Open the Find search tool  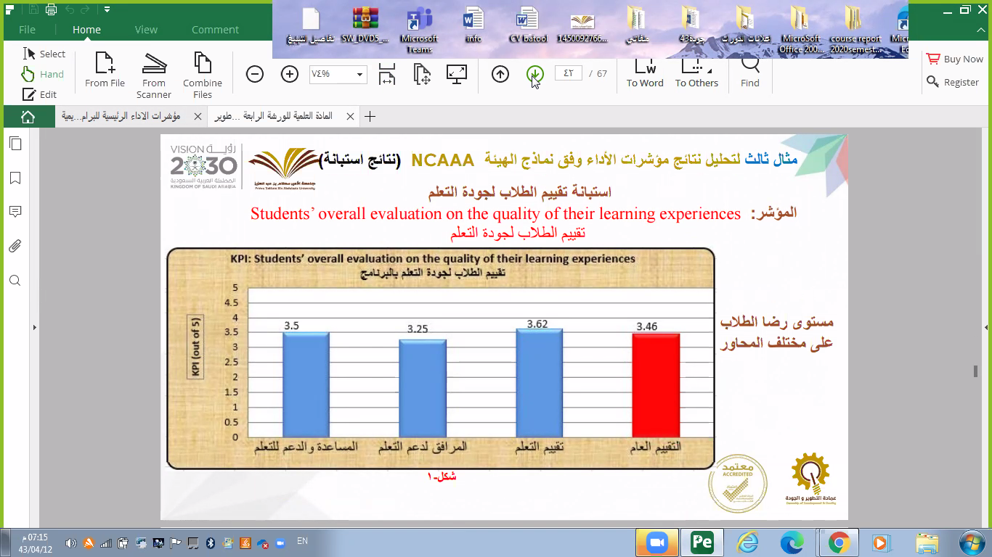(x=749, y=73)
